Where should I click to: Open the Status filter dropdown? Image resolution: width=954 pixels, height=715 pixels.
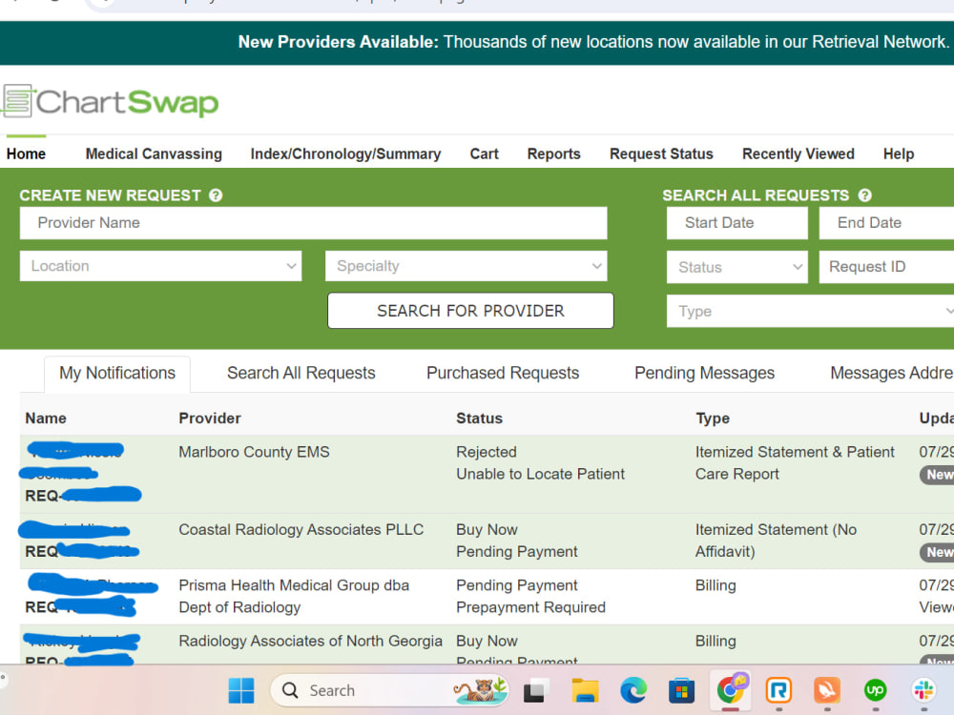point(737,267)
